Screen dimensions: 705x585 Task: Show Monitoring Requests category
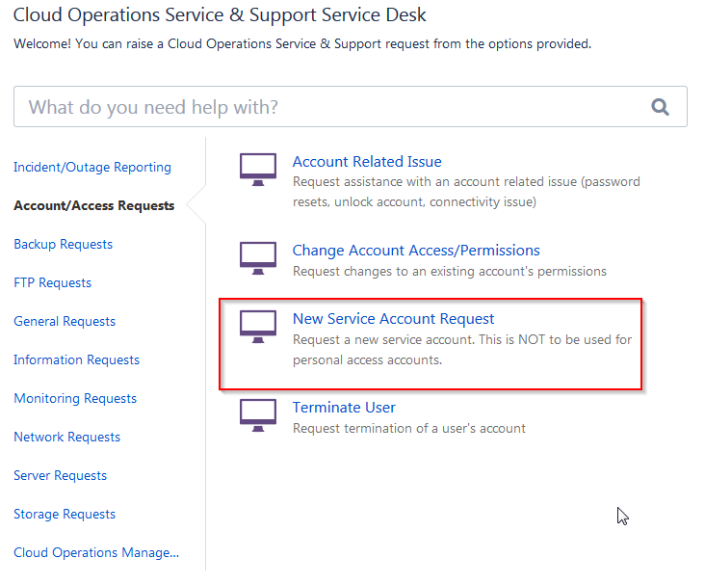75,398
